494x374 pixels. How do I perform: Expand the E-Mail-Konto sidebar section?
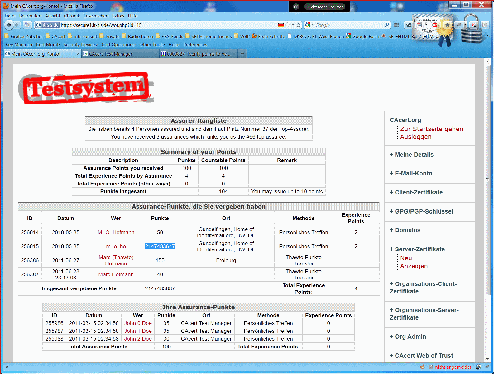411,173
